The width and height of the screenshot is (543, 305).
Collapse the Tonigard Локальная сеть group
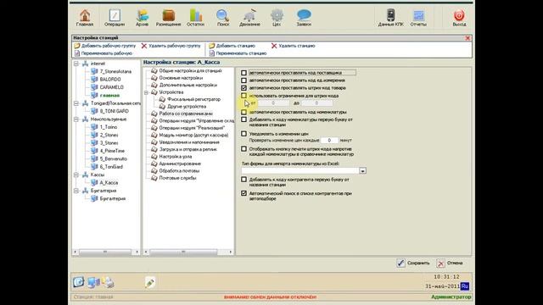pyautogui.click(x=76, y=103)
